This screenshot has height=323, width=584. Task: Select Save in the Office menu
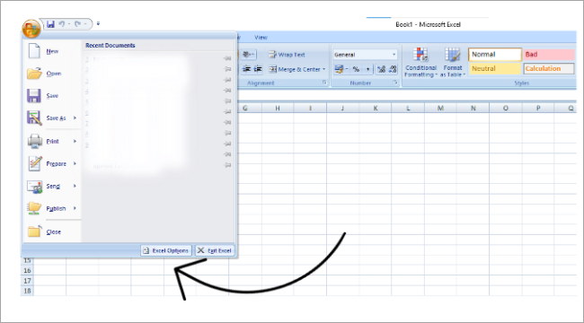(52, 96)
